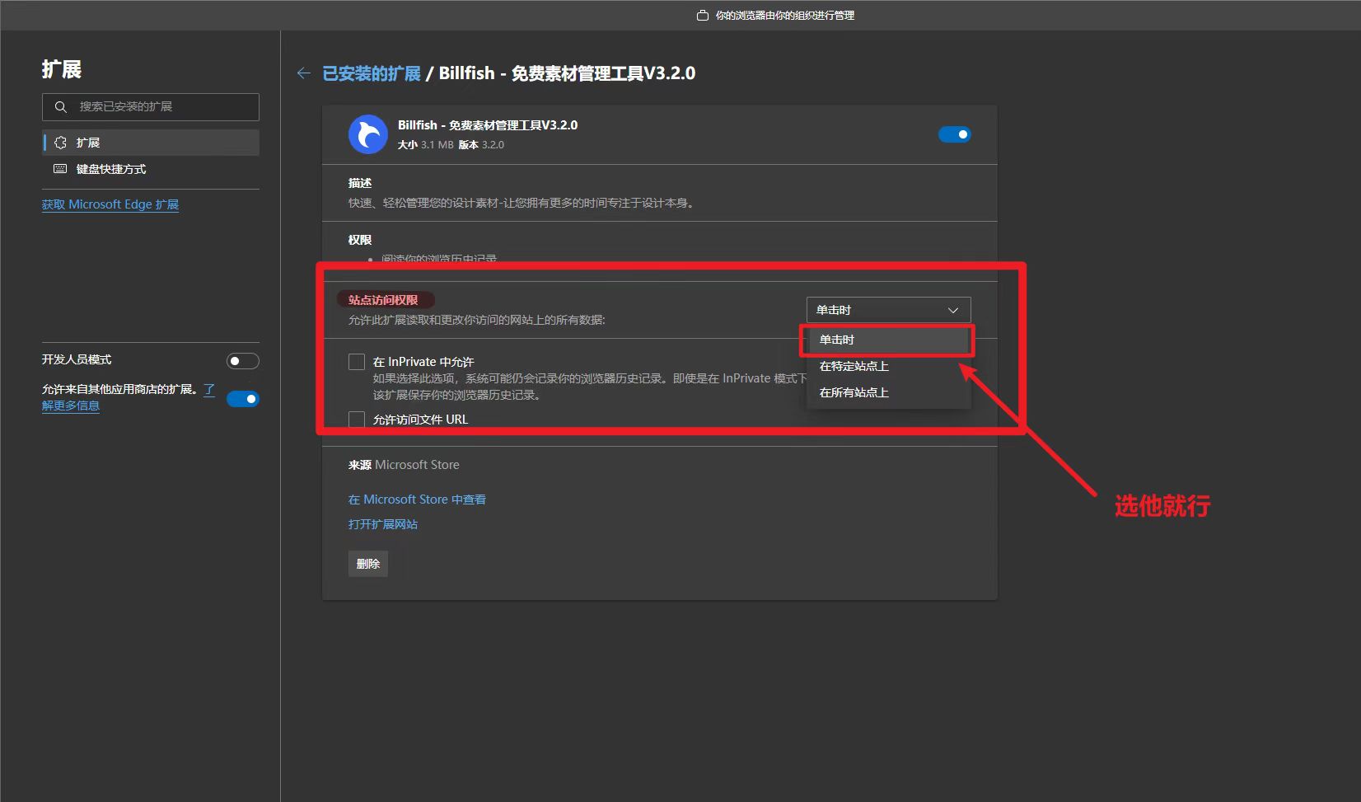The height and width of the screenshot is (802, 1361).
Task: Select 在特定站点上 option
Action: coord(888,366)
